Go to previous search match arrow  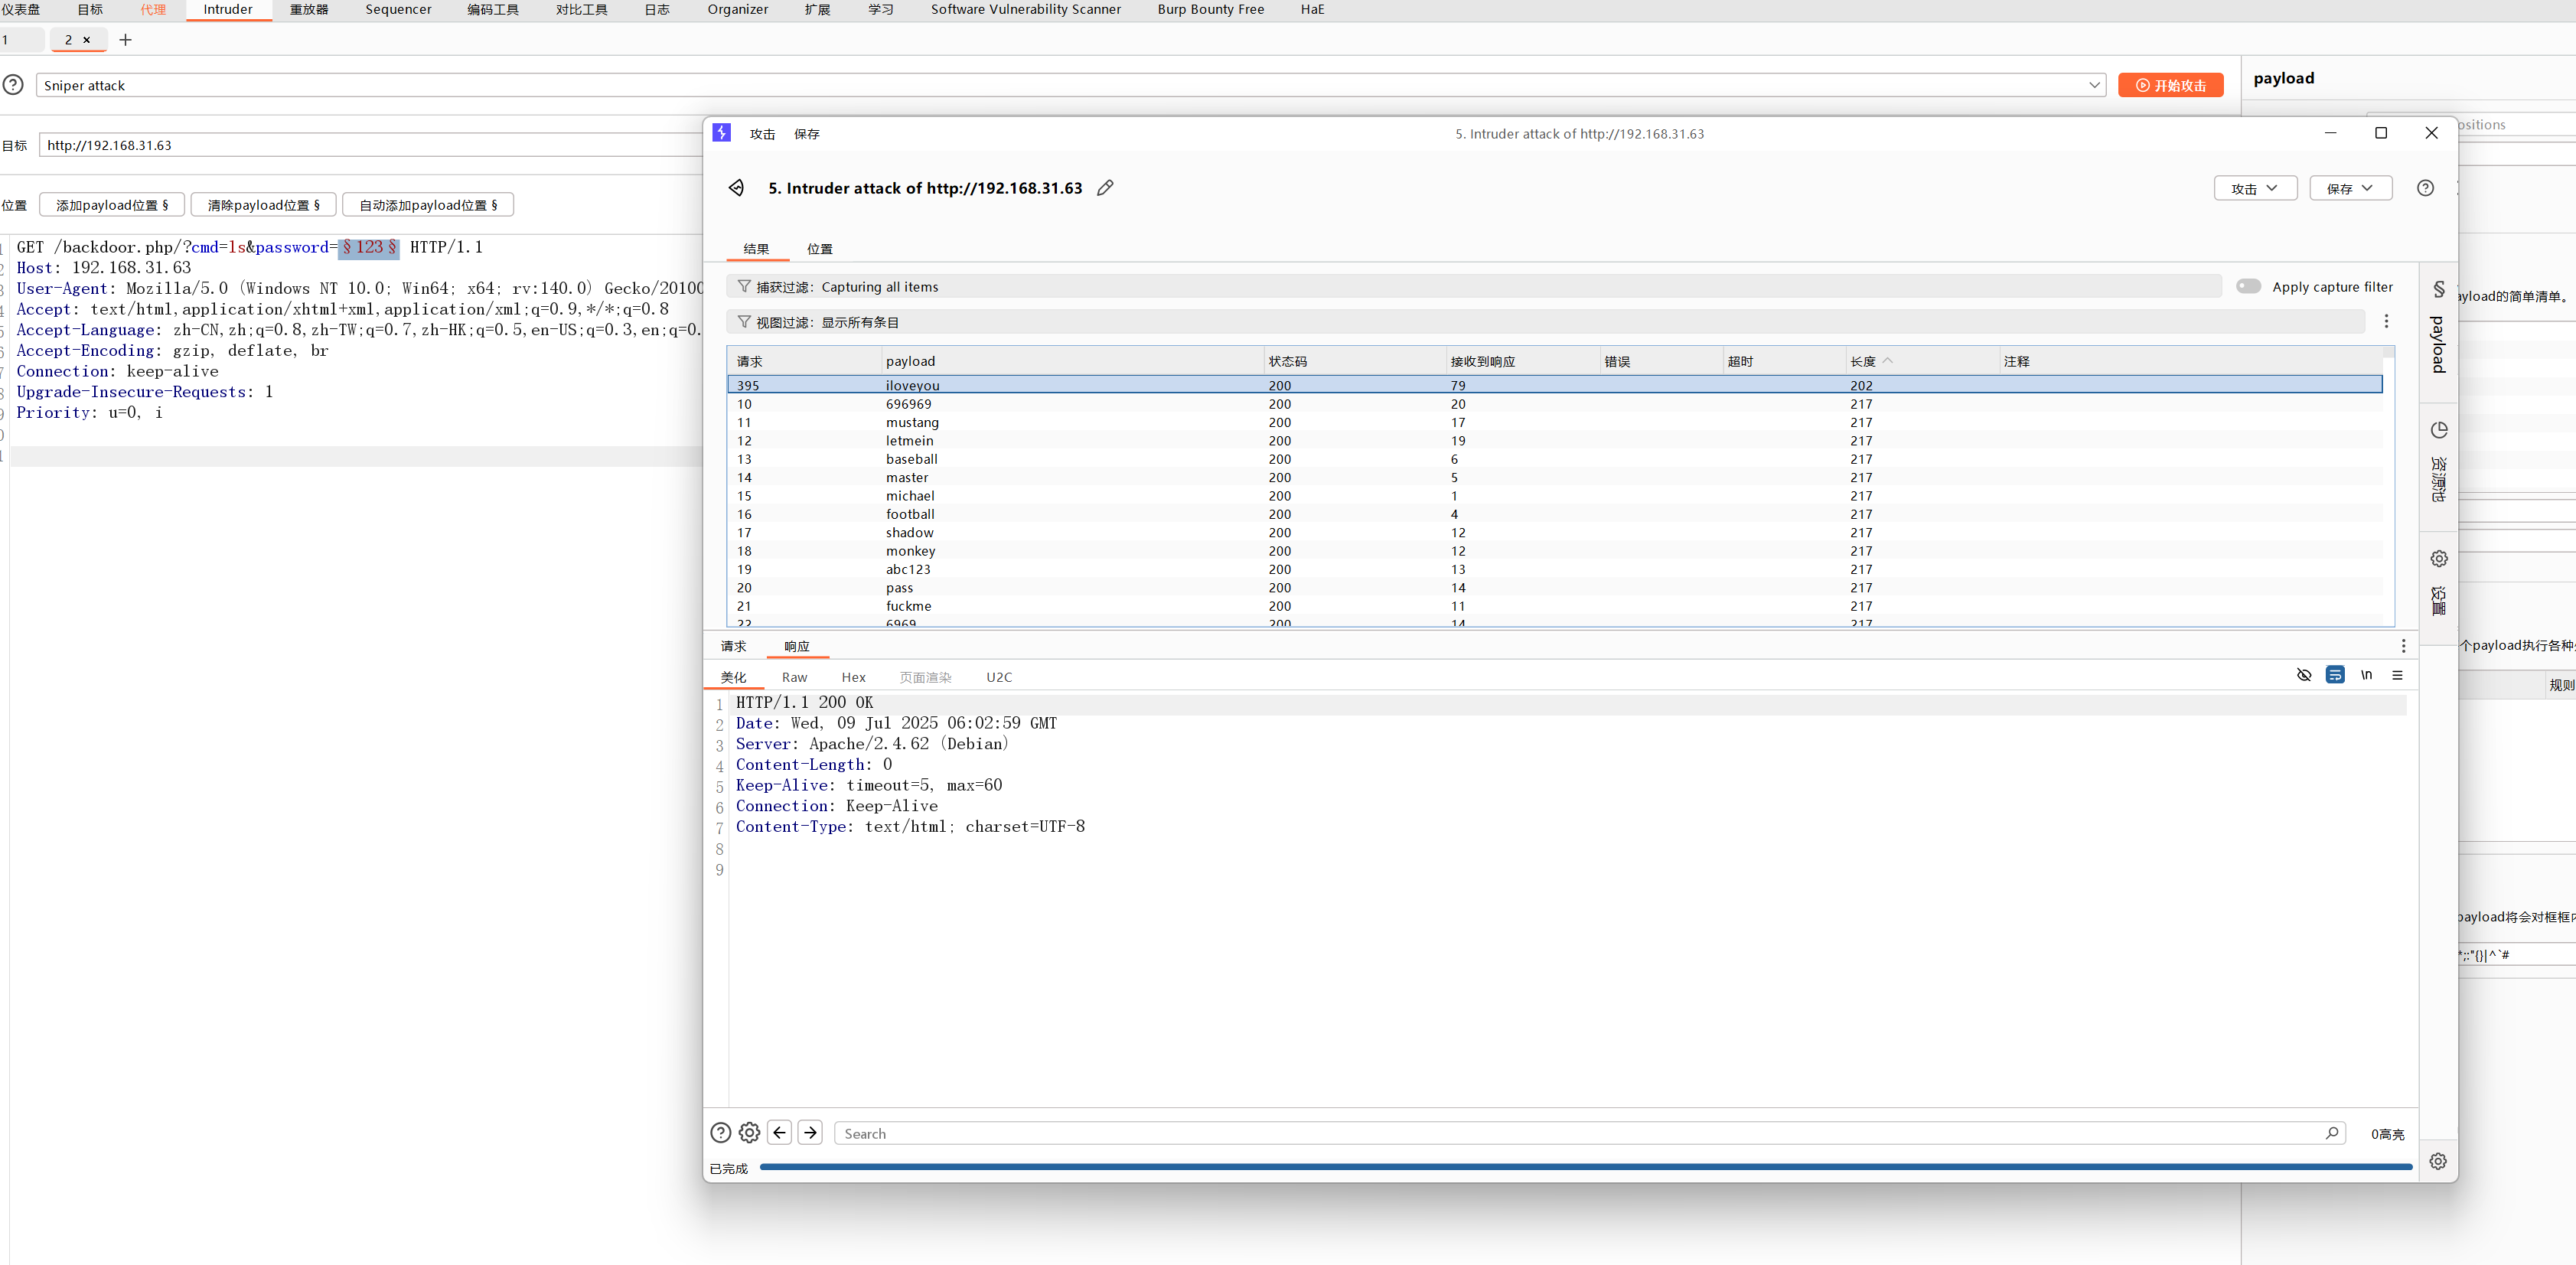780,1133
